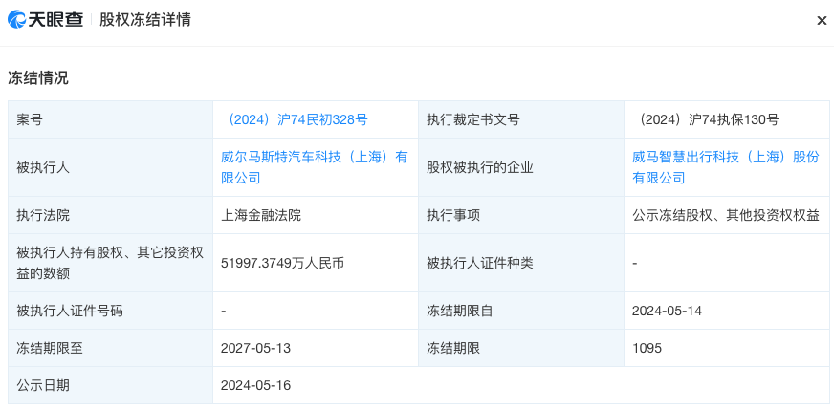Click the 被执行人证件号码 label cell
Screen dimensions: 834x409
pyautogui.click(x=111, y=311)
